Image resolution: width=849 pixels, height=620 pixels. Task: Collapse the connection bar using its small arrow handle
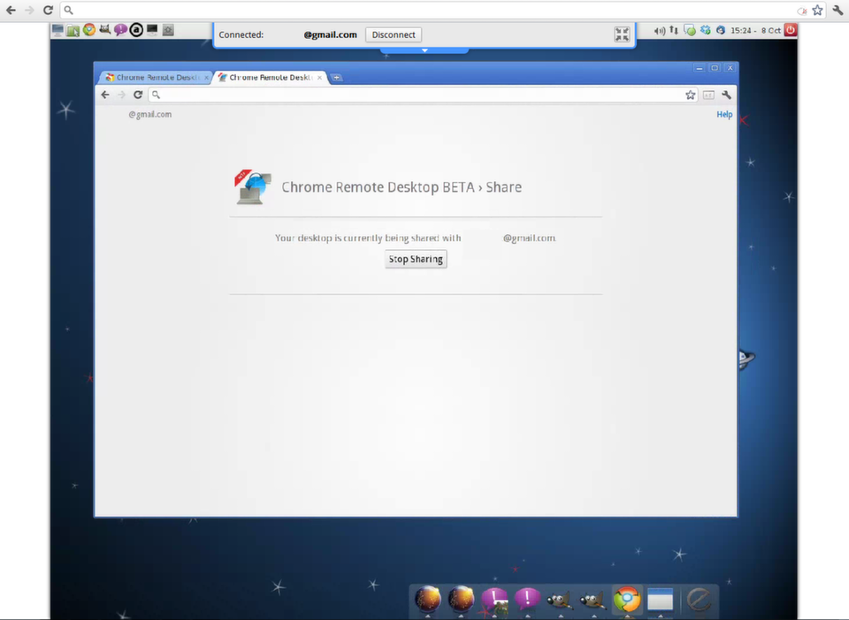[x=424, y=50]
